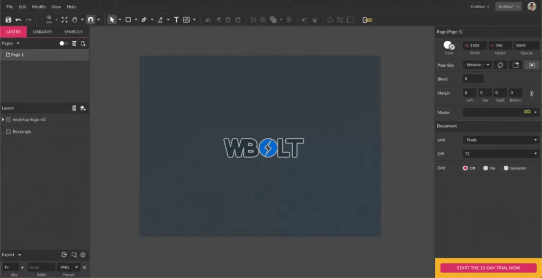Open the Page Size dropdown
Image resolution: width=542 pixels, height=278 pixels.
click(477, 65)
